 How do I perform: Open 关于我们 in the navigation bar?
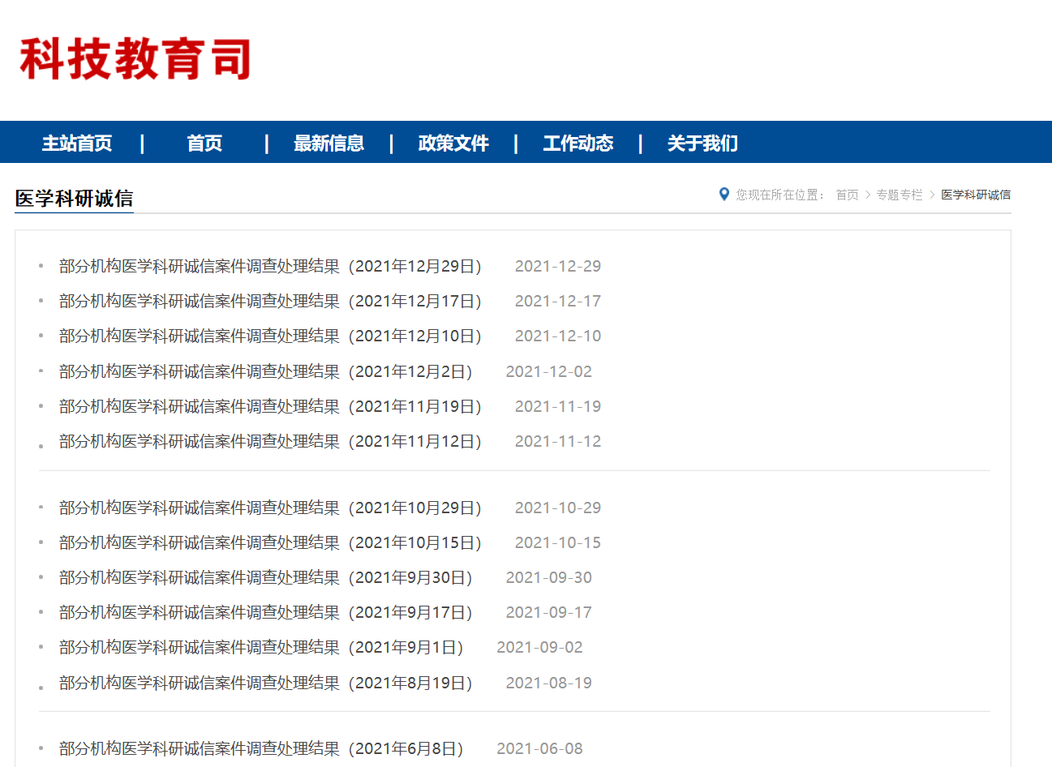coord(702,144)
